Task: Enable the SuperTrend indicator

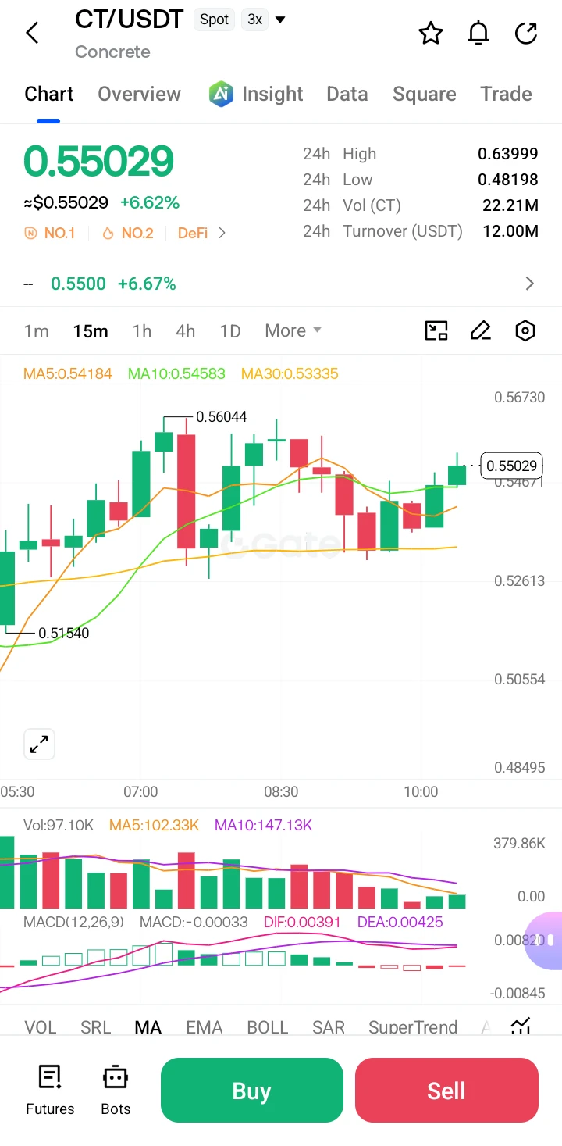Action: click(413, 1026)
